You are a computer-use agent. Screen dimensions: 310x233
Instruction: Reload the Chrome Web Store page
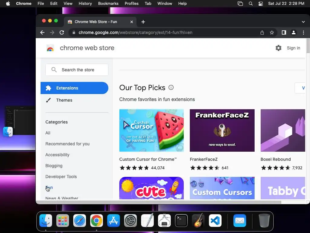[62, 32]
